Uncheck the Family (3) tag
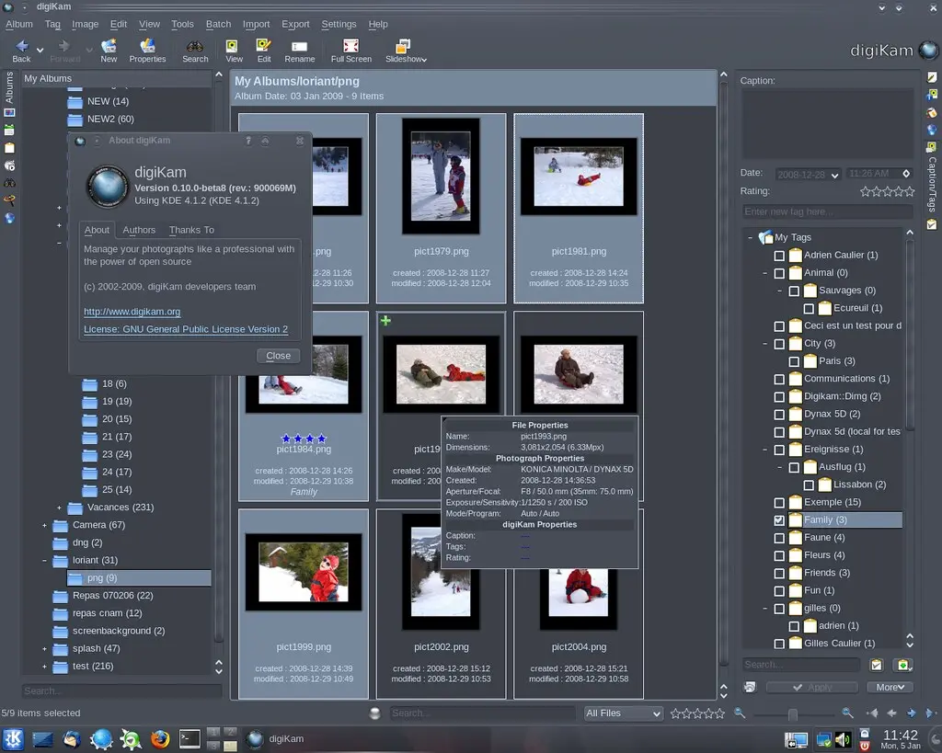 778,519
